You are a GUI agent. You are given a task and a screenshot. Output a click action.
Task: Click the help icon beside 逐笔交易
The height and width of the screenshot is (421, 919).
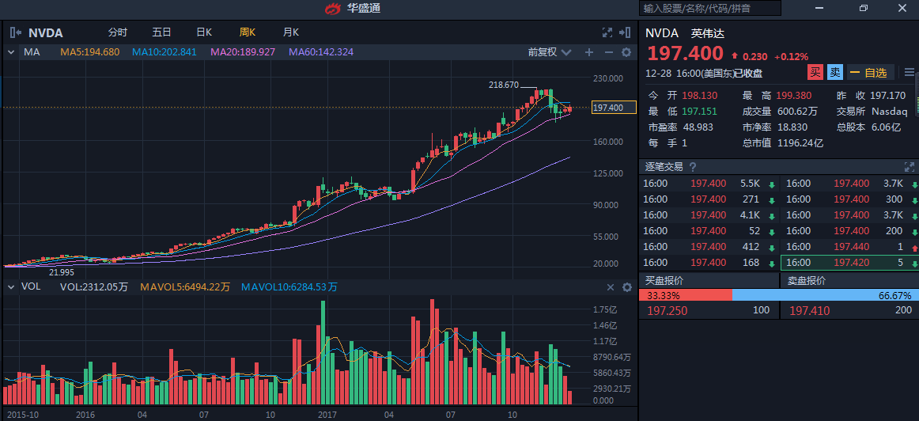pyautogui.click(x=693, y=167)
